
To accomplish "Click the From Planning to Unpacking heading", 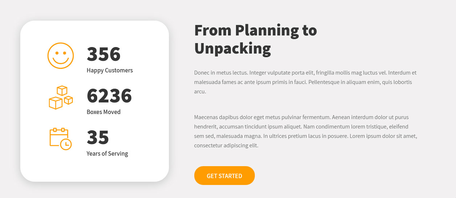I will click(256, 39).
